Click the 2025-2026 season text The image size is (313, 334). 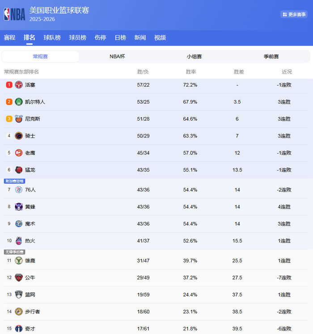point(42,19)
